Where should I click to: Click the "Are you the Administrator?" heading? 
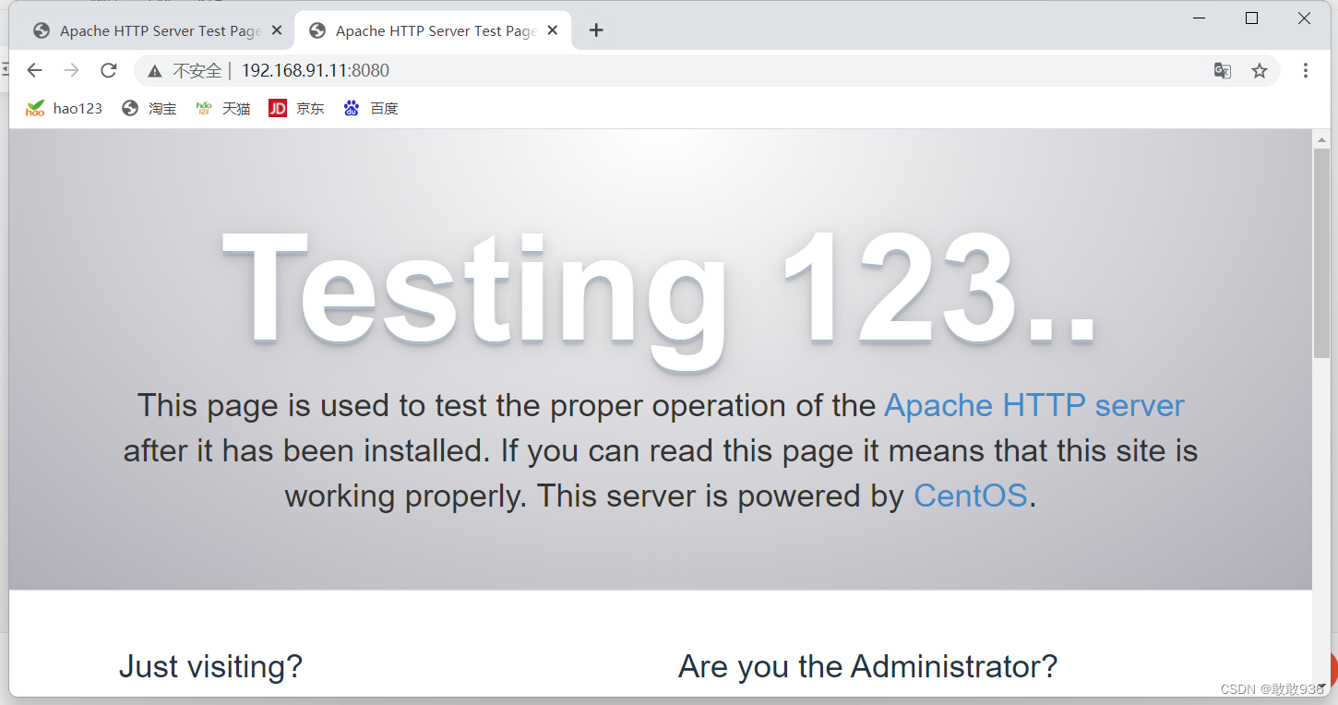coord(867,666)
